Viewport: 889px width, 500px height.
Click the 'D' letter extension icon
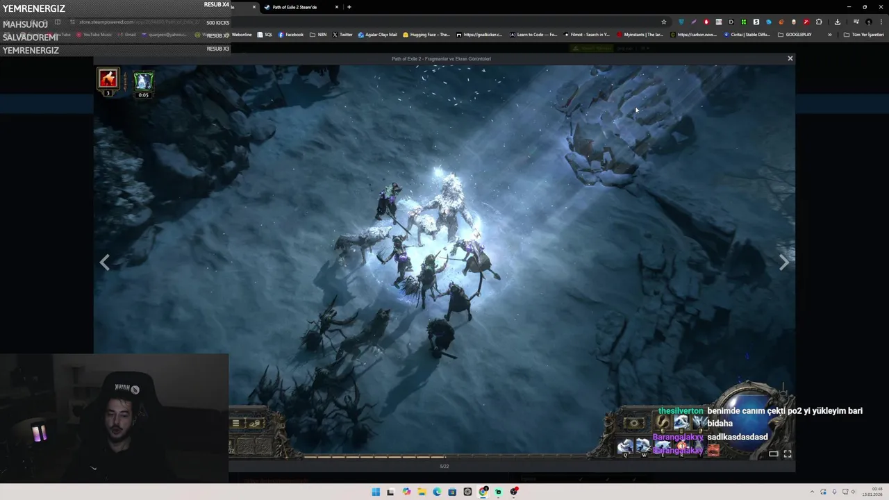tap(731, 22)
